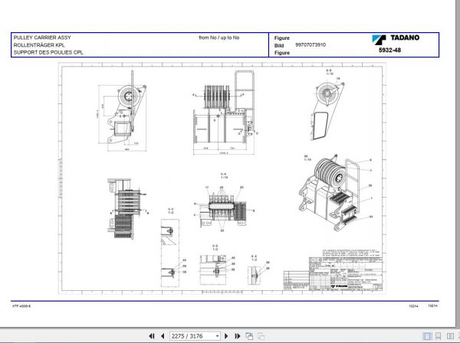460x343 pixels.
Task: Open the page number dropdown arrow
Action: (218, 336)
